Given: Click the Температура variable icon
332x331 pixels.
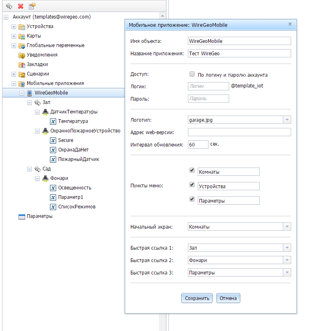Looking at the screenshot, I should pyautogui.click(x=53, y=121).
